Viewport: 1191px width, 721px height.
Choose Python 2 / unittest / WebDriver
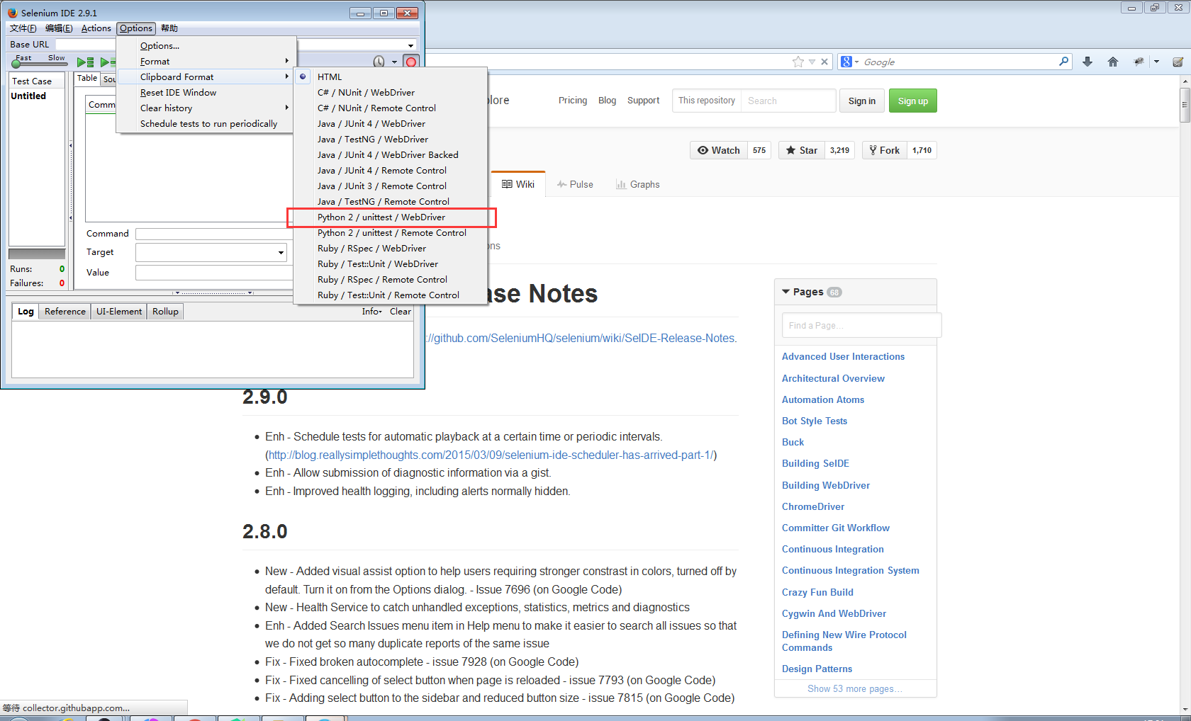pos(391,217)
